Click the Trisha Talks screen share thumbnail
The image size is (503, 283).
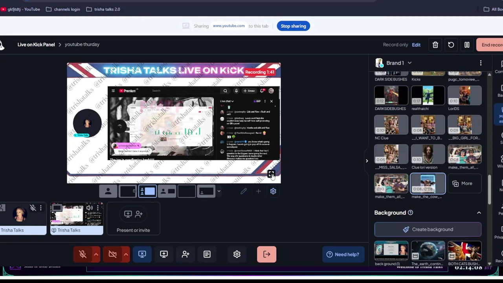coord(77,219)
